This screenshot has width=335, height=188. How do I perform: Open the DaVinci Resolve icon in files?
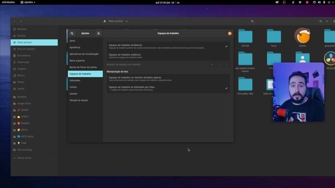coord(330,58)
